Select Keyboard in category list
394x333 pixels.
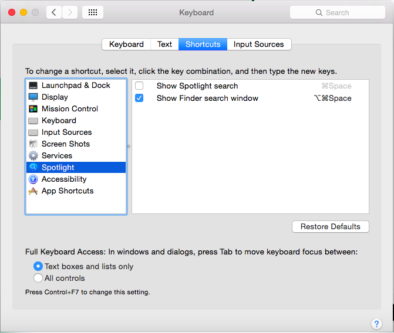click(x=76, y=120)
